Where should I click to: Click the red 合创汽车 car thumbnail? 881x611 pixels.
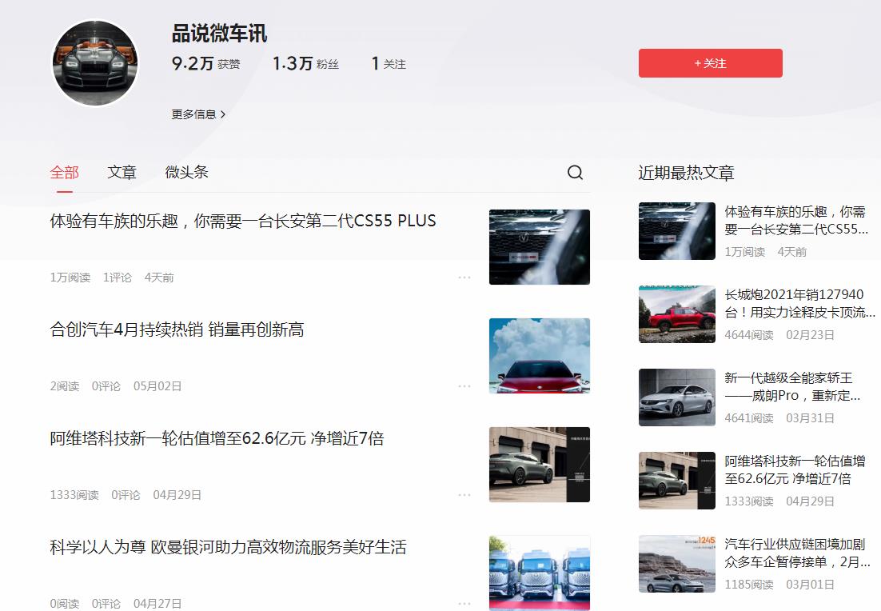coord(540,356)
